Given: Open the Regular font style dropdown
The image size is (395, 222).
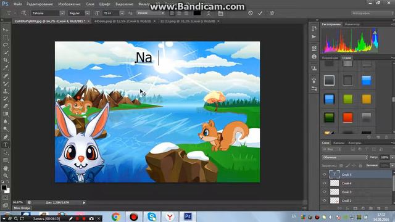Looking at the screenshot, I should [x=87, y=13].
